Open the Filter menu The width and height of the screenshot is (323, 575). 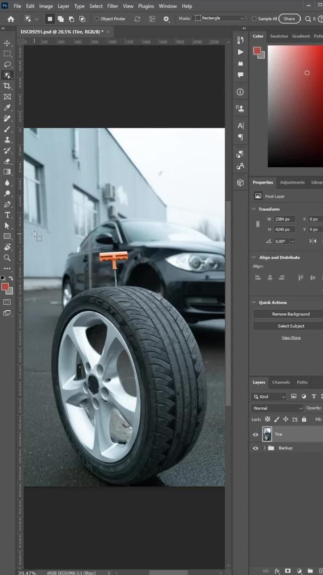[113, 6]
